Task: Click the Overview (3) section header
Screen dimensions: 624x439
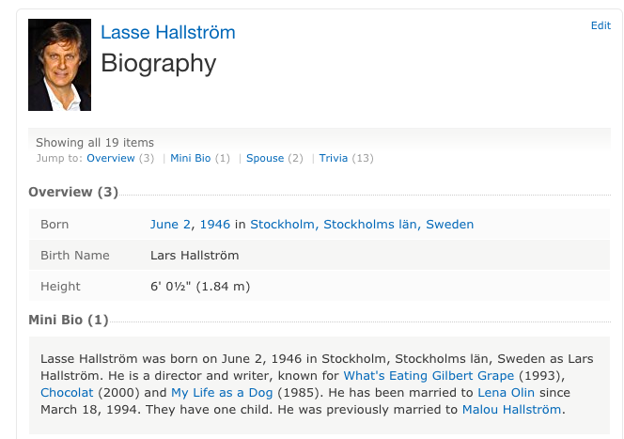Action: point(73,192)
